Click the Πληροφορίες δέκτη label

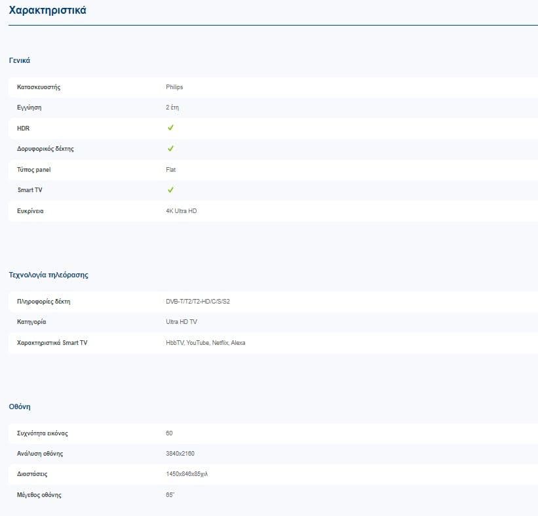[x=43, y=302]
